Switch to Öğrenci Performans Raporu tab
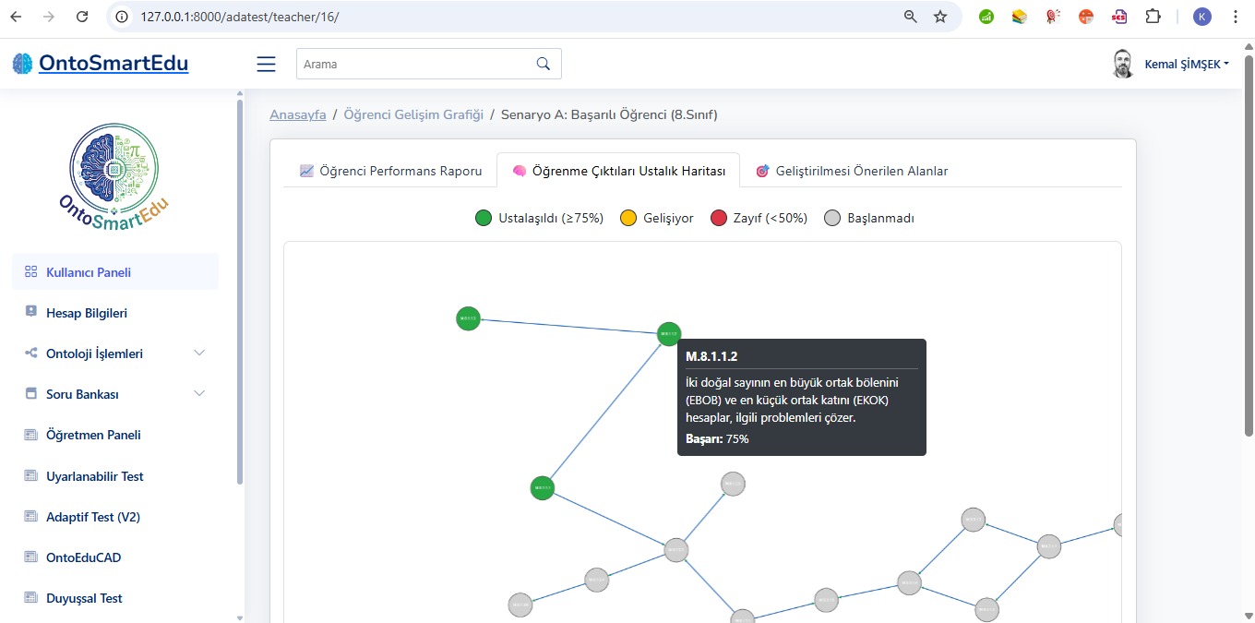The image size is (1255, 623). point(390,171)
